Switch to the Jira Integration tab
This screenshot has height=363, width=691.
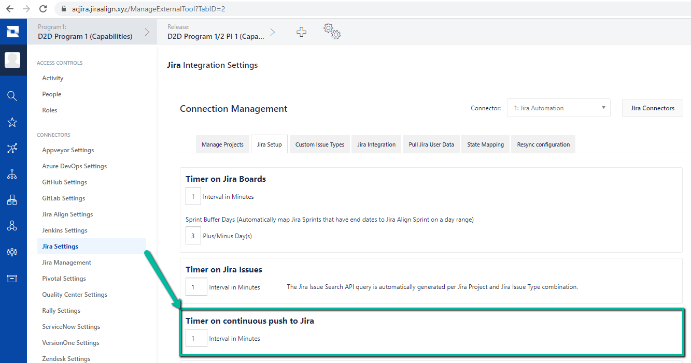tap(376, 144)
